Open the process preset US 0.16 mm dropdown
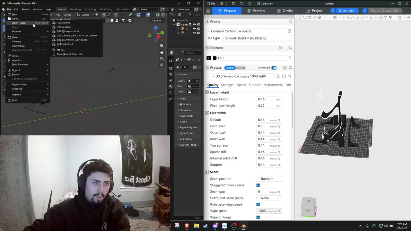Image resolution: width=411 pixels, height=231 pixels. [x=243, y=76]
